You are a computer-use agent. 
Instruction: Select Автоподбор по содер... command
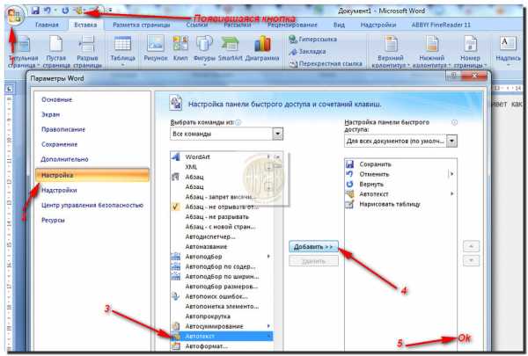point(222,266)
